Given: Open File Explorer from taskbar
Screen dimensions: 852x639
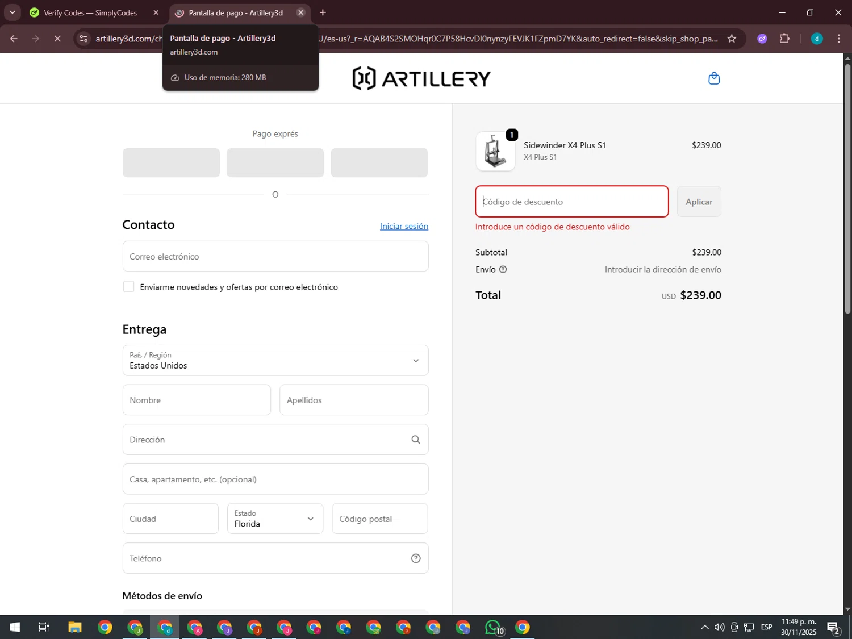Looking at the screenshot, I should click(75, 627).
